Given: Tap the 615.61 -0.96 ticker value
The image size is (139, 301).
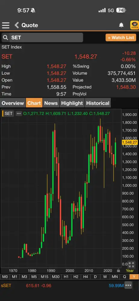Looking at the screenshot, I should [x=39, y=286].
